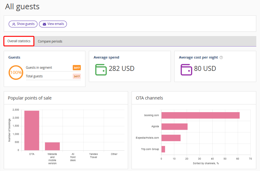Click the 282 USD average spend value
The image size is (260, 171).
121,69
